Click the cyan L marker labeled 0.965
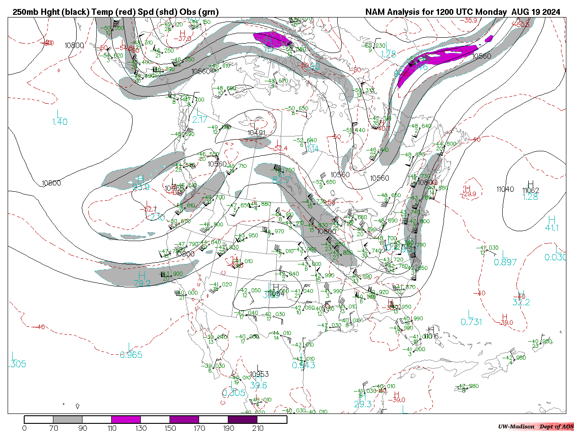Image resolution: width=574 pixels, height=431 pixels. [x=130, y=347]
